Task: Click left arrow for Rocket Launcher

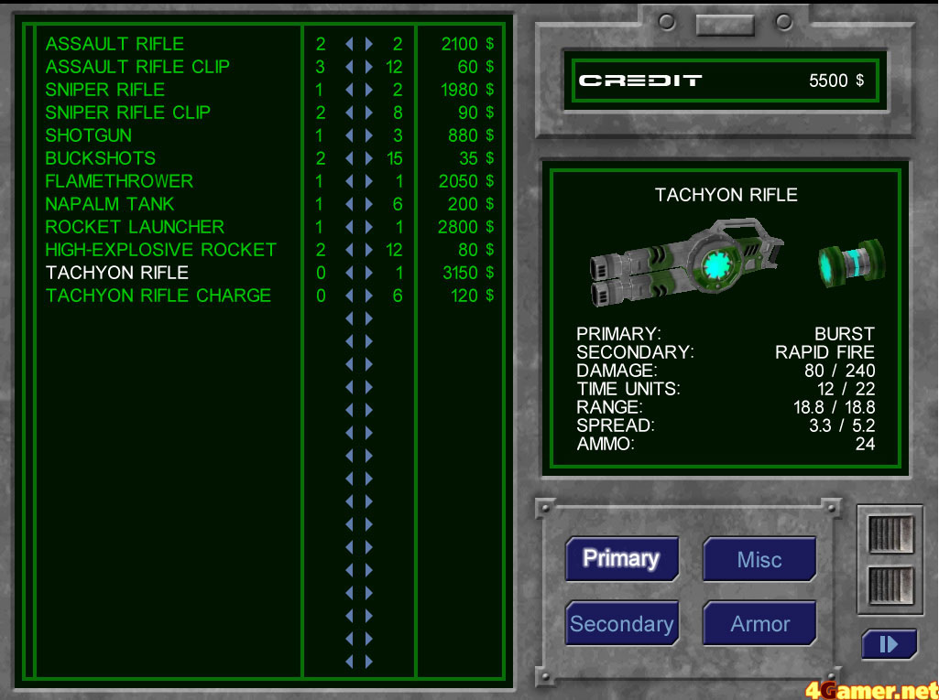Action: [x=349, y=227]
